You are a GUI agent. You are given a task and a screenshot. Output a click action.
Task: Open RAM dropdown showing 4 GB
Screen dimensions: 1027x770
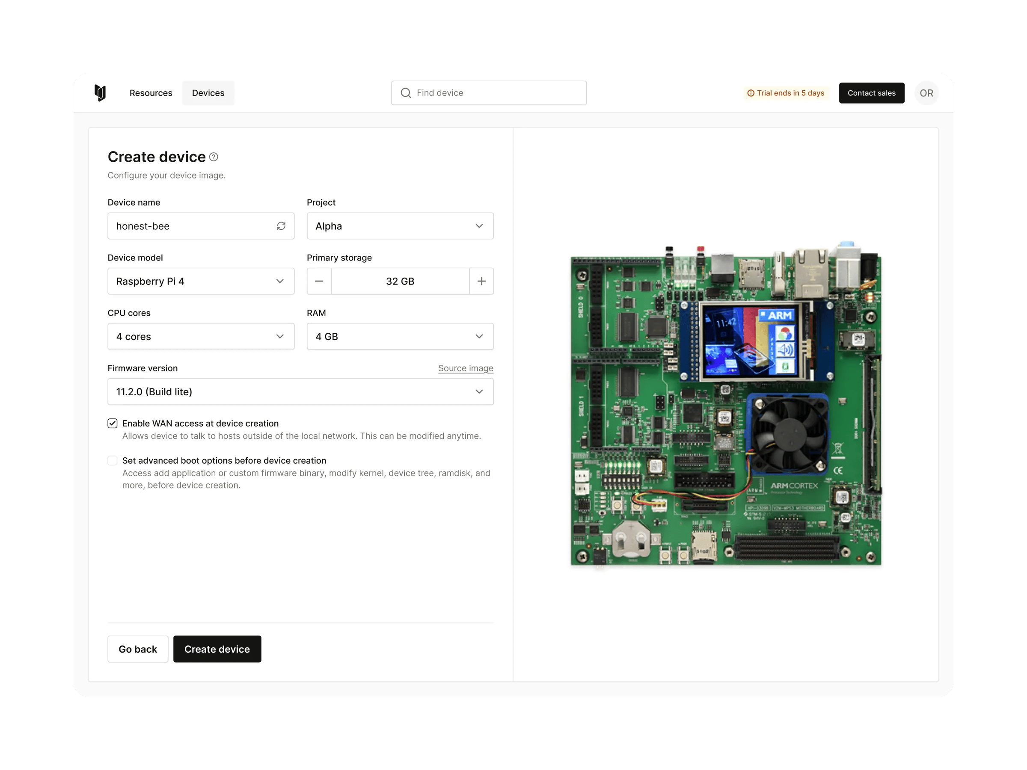pos(400,337)
